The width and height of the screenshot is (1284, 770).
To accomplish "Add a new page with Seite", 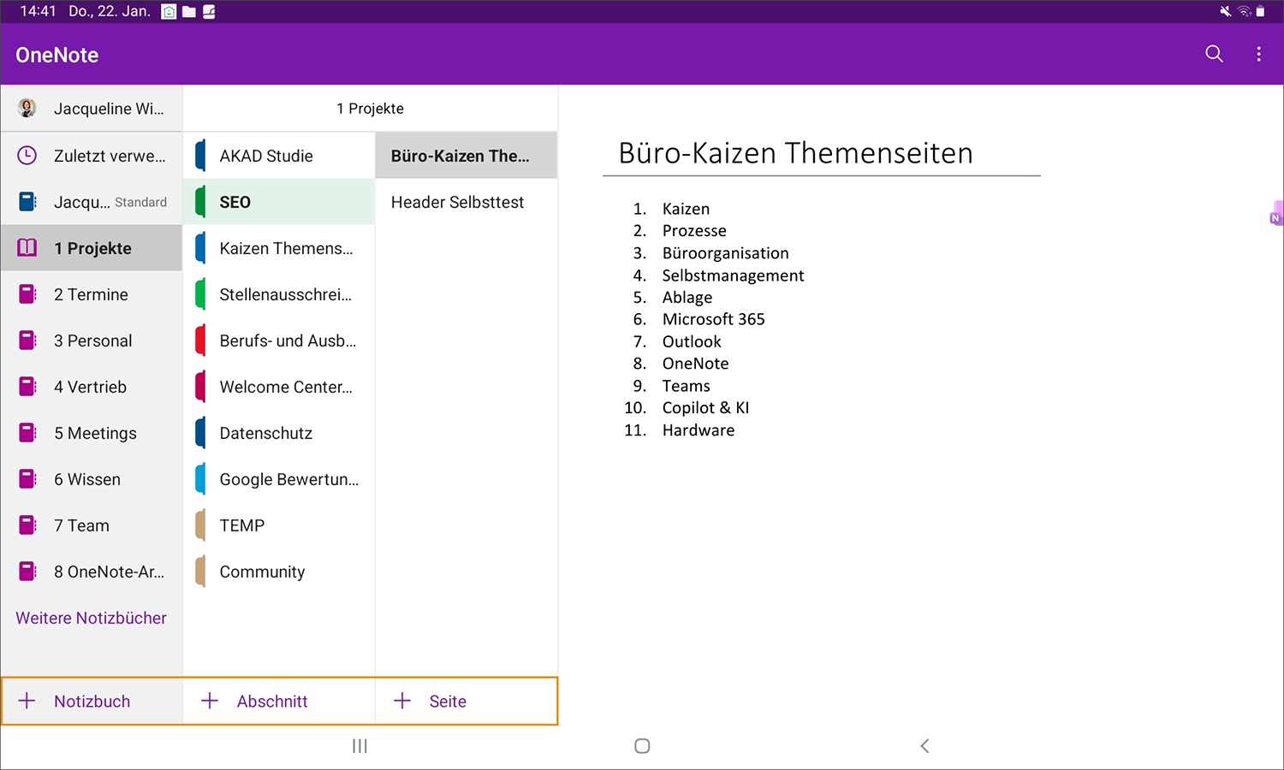I will [x=447, y=701].
